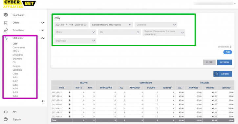Sort table by HOSTS column header

[x=79, y=88]
